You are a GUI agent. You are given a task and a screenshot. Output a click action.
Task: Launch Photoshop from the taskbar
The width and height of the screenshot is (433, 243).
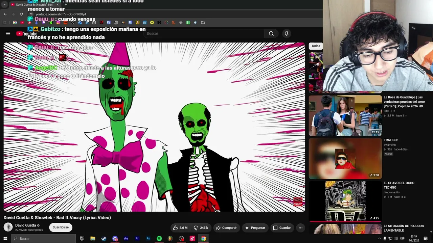148,239
